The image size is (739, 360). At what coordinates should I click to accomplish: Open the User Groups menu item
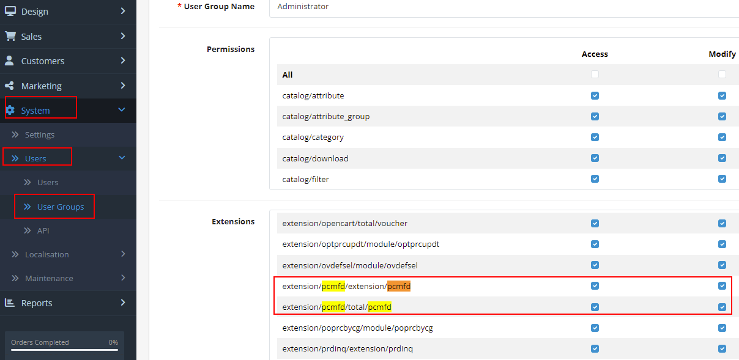point(61,207)
